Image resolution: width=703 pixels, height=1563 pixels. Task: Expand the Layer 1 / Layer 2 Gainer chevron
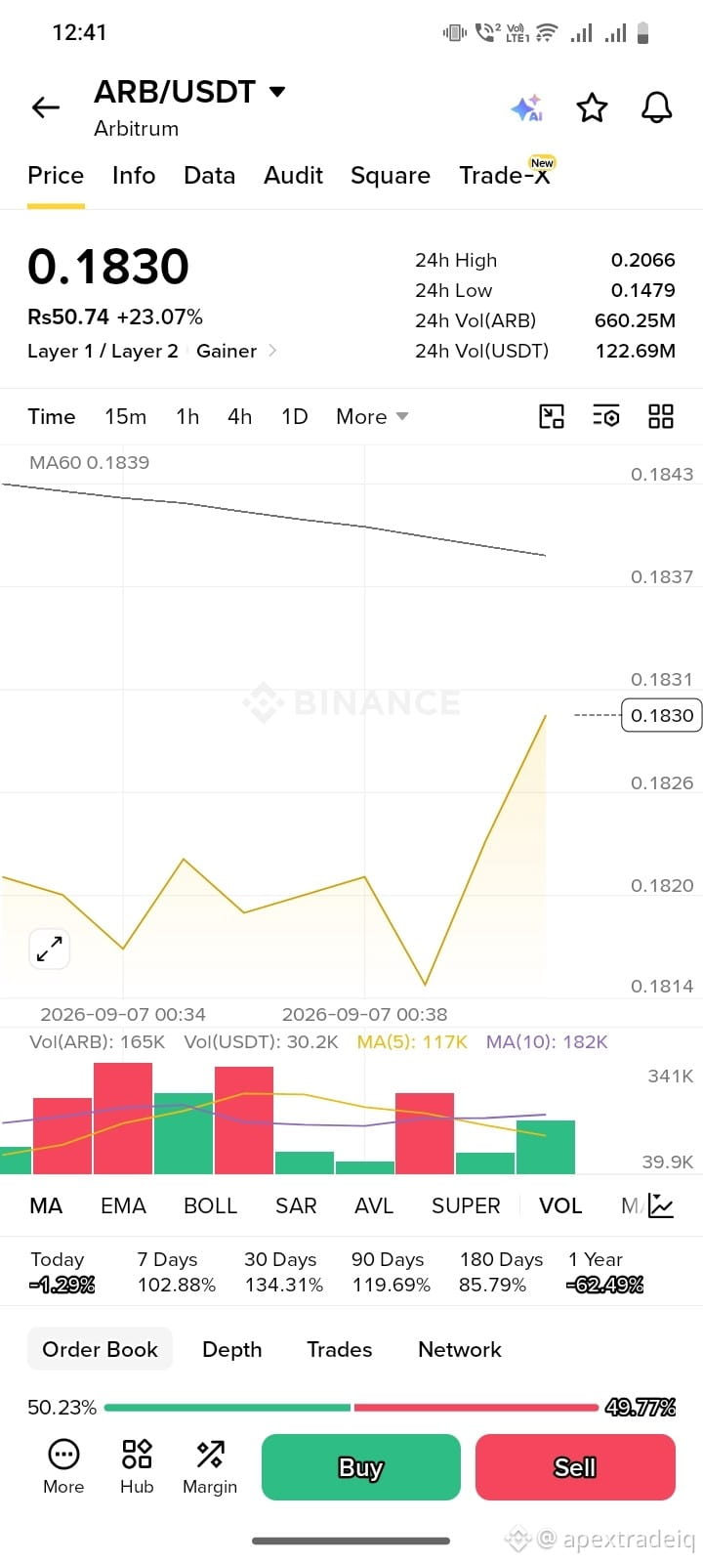272,350
